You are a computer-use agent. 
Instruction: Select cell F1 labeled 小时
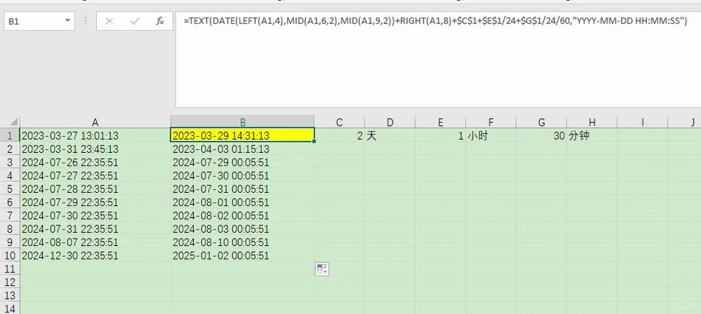click(490, 136)
